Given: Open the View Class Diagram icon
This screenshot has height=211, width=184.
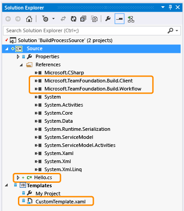Looking at the screenshot, I should click(x=131, y=19).
